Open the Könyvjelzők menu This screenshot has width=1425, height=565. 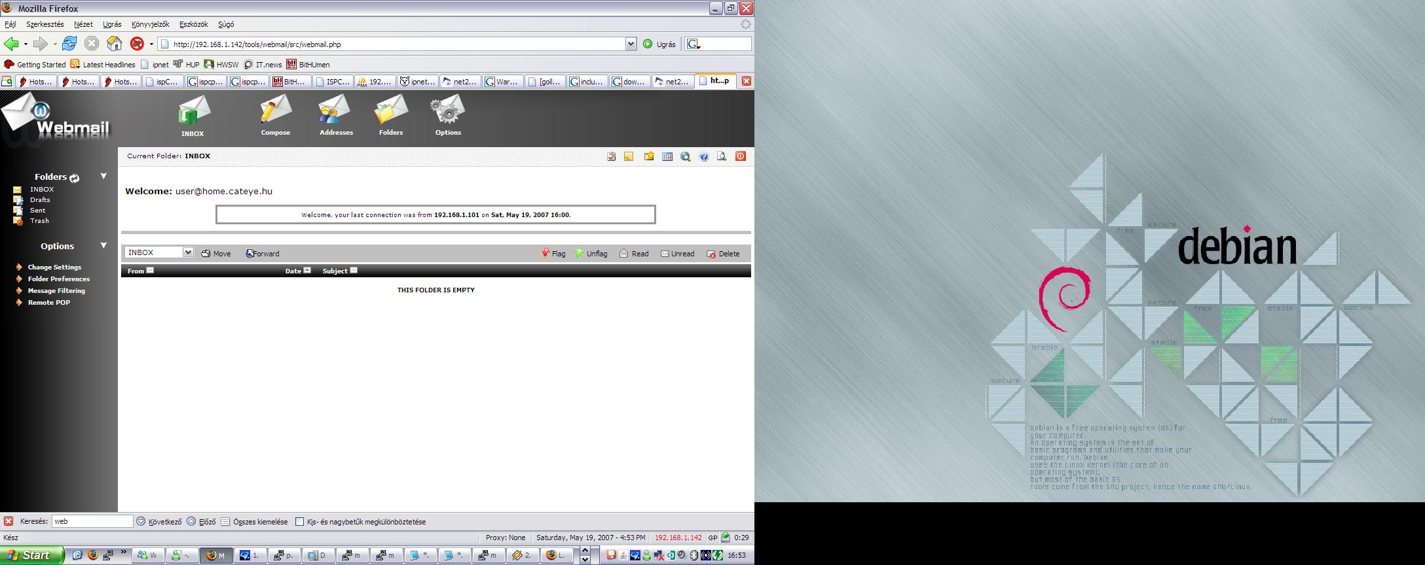[x=150, y=24]
